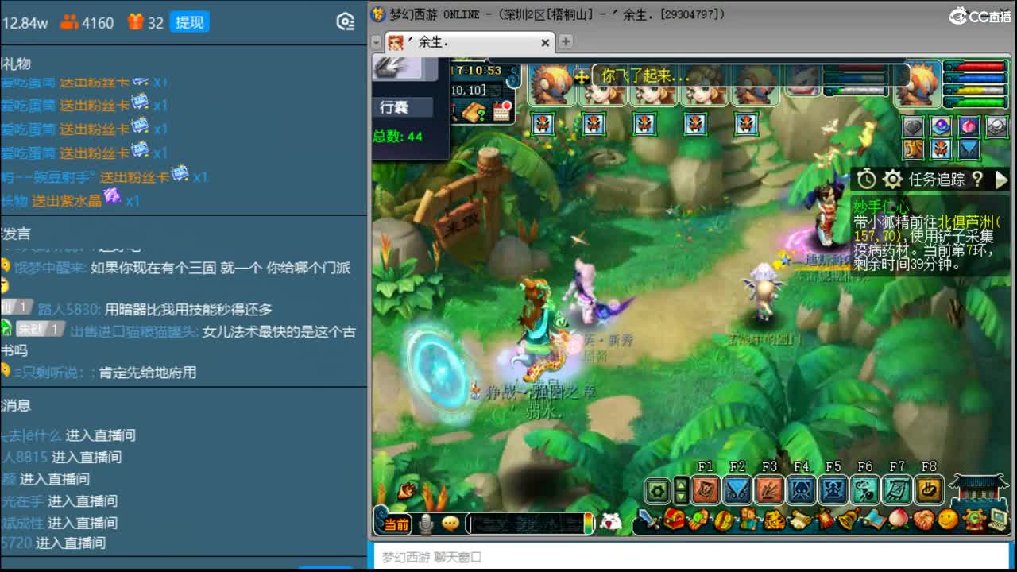Click the 总数: 44 bag total

tap(398, 136)
